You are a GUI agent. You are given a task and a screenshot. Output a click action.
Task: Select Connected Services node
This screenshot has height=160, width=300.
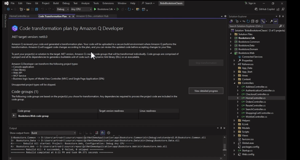(x=252, y=57)
